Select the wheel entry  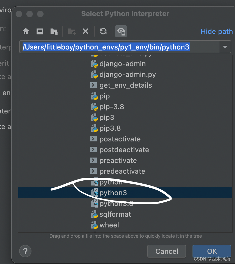(109, 225)
